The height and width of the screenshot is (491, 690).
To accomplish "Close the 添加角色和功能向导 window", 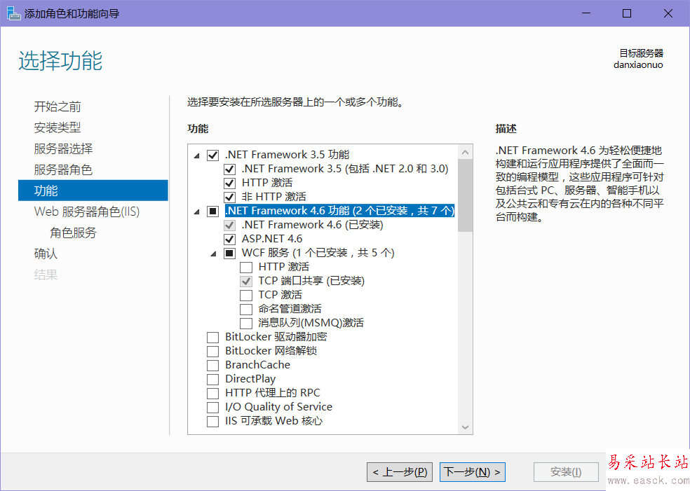I will pyautogui.click(x=668, y=13).
